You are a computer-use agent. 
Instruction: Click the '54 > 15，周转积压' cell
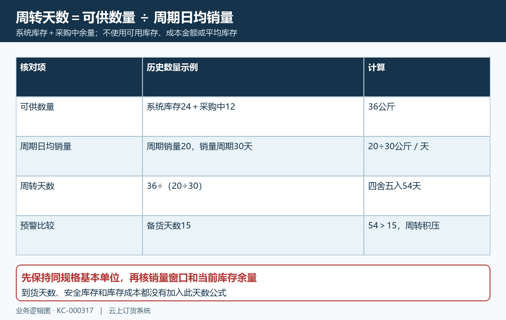click(x=427, y=235)
